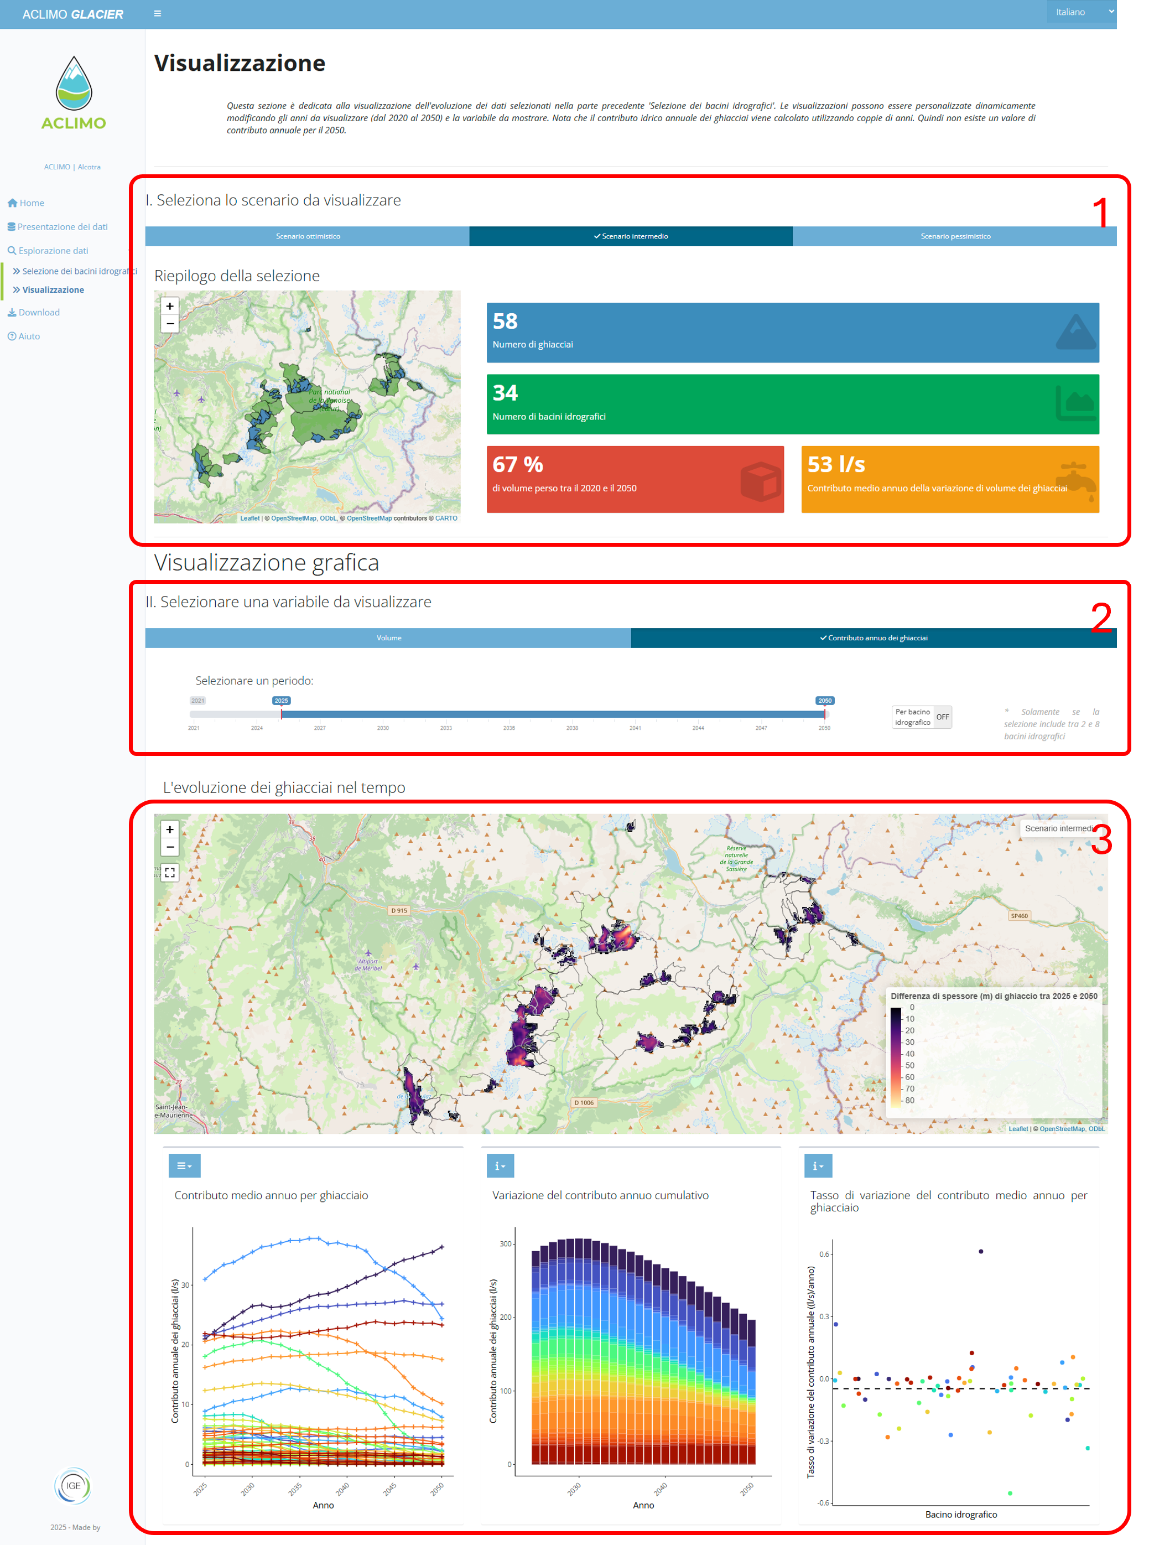Viewport: 1175px width, 1545px height.
Task: Open the options dropdown above Contributo medio annuo chart
Action: pos(184,1165)
